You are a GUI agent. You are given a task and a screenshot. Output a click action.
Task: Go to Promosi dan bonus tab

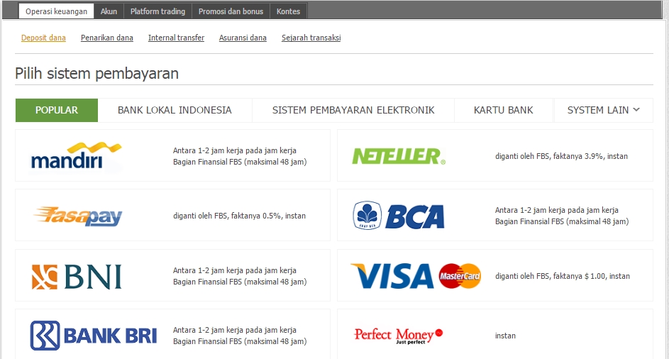pyautogui.click(x=231, y=11)
